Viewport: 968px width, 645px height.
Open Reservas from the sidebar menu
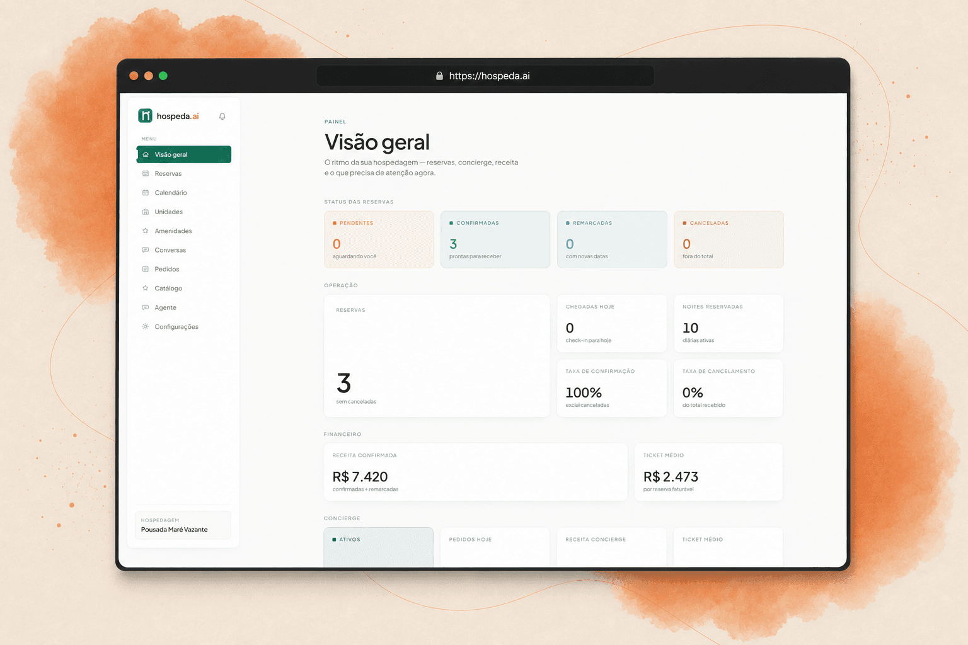pos(184,173)
